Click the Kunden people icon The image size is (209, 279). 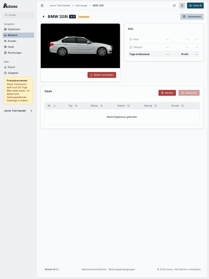point(5,41)
